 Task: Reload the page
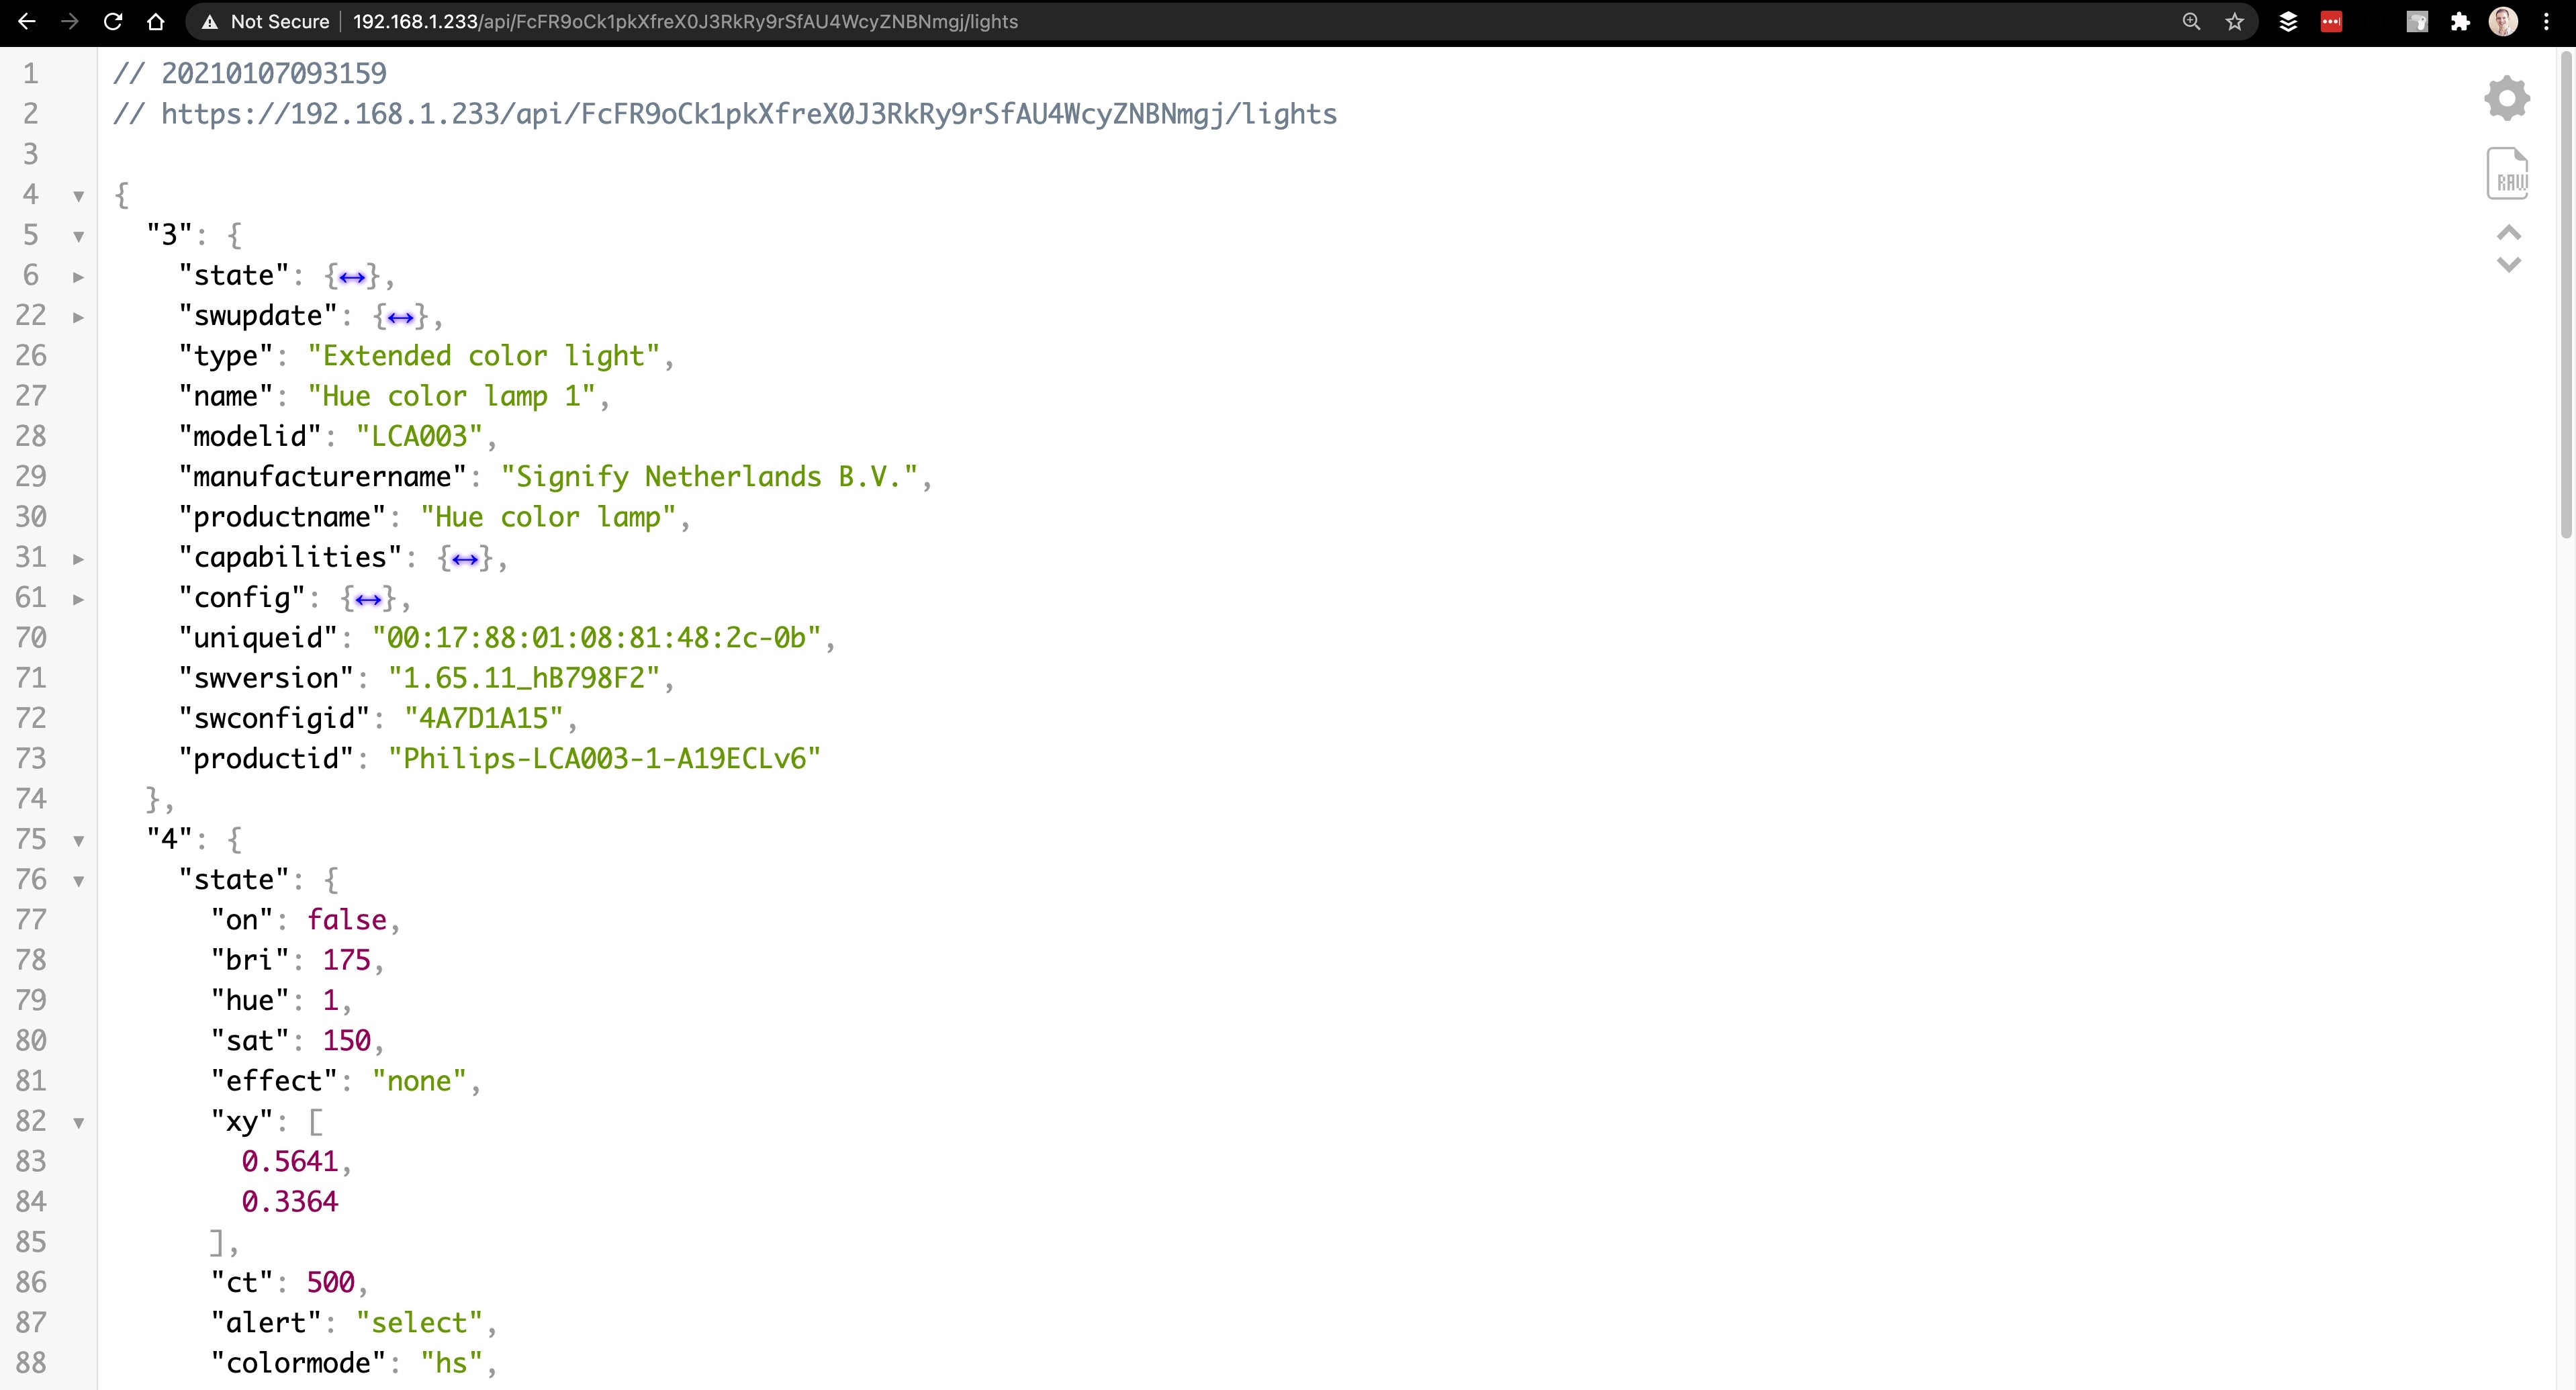click(113, 21)
